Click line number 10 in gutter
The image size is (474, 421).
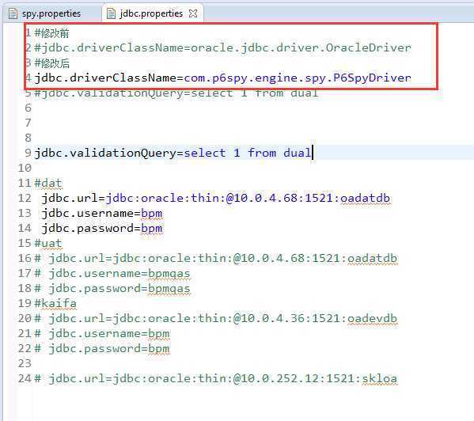pyautogui.click(x=25, y=168)
